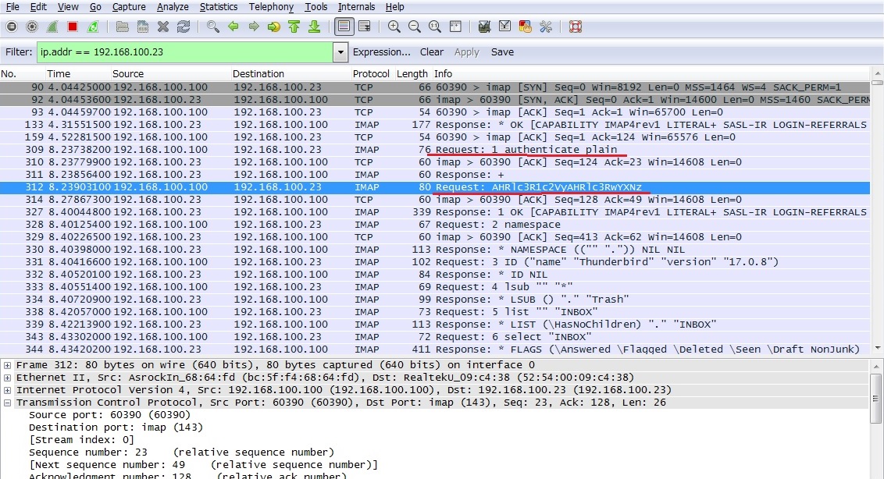The width and height of the screenshot is (884, 479).
Task: Edit capture filters from the toolbar
Action: click(484, 27)
